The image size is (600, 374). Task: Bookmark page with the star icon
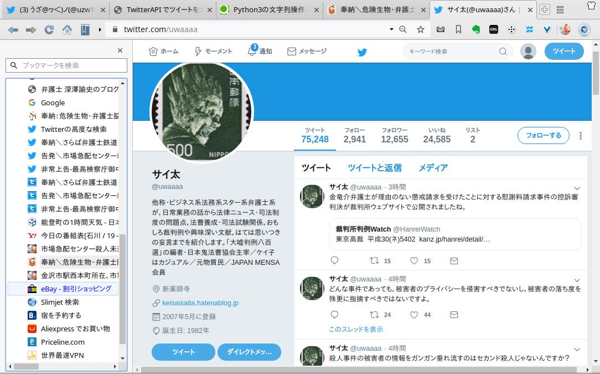click(x=421, y=29)
